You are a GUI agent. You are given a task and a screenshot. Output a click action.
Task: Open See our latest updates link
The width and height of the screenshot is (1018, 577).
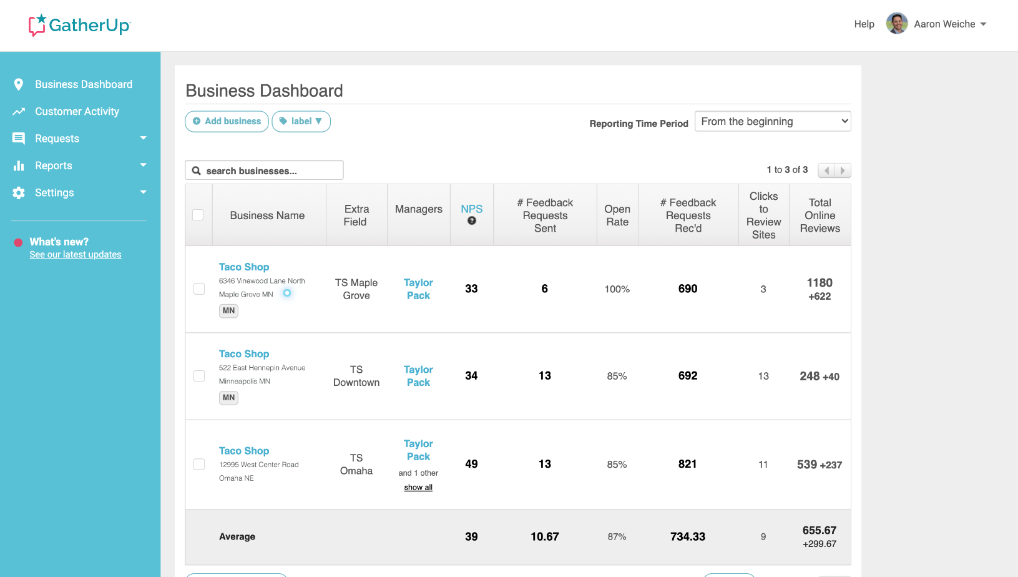pos(75,254)
